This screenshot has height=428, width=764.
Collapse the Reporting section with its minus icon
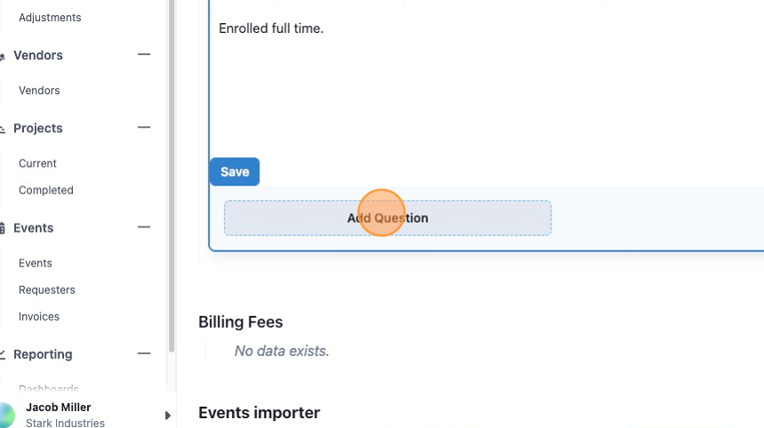[144, 353]
